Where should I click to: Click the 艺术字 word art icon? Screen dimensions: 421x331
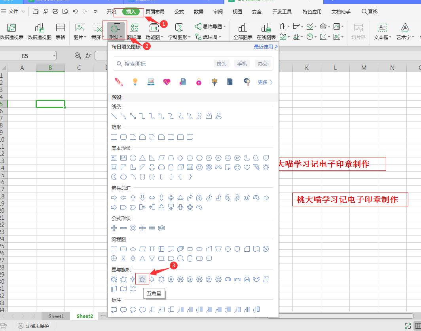click(x=405, y=32)
